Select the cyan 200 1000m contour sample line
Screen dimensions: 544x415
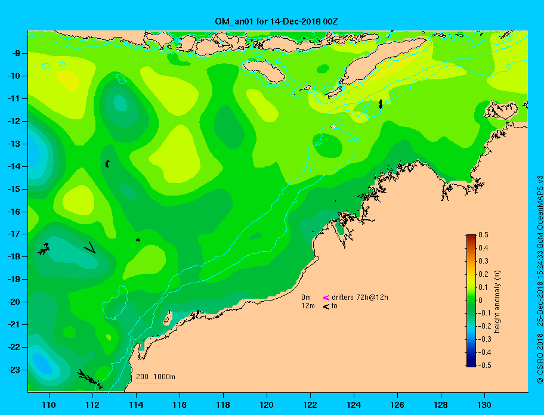click(x=149, y=383)
